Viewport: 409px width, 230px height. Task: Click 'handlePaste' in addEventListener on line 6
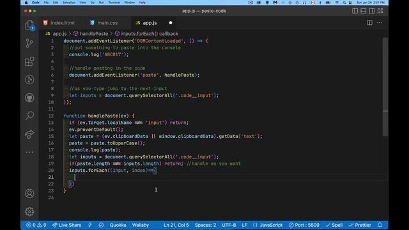179,75
